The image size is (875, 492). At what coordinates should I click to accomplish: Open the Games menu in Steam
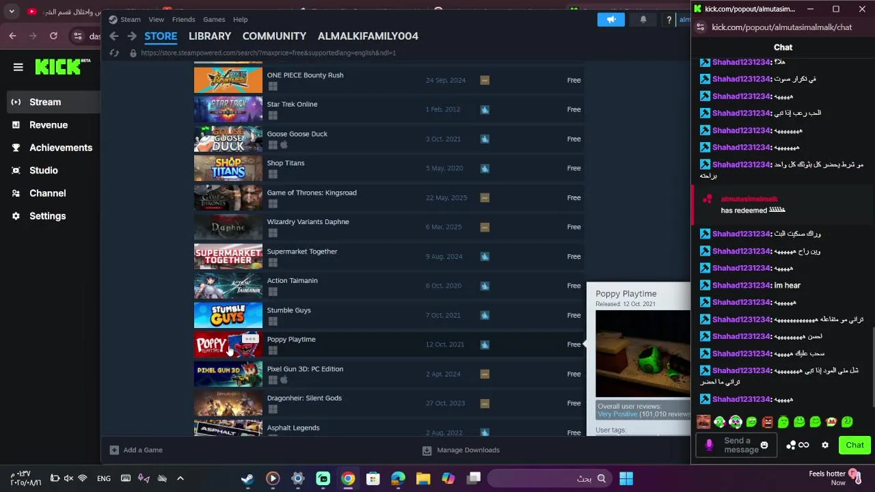tap(214, 19)
